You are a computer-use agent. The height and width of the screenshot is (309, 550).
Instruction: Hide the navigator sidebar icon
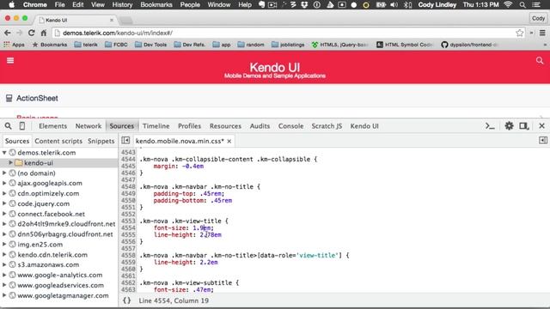125,141
